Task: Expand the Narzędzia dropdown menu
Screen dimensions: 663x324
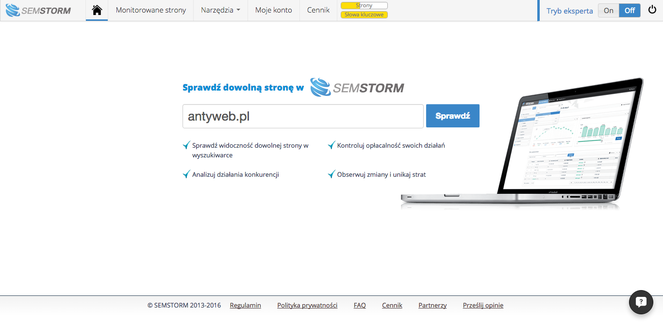Action: (x=220, y=10)
